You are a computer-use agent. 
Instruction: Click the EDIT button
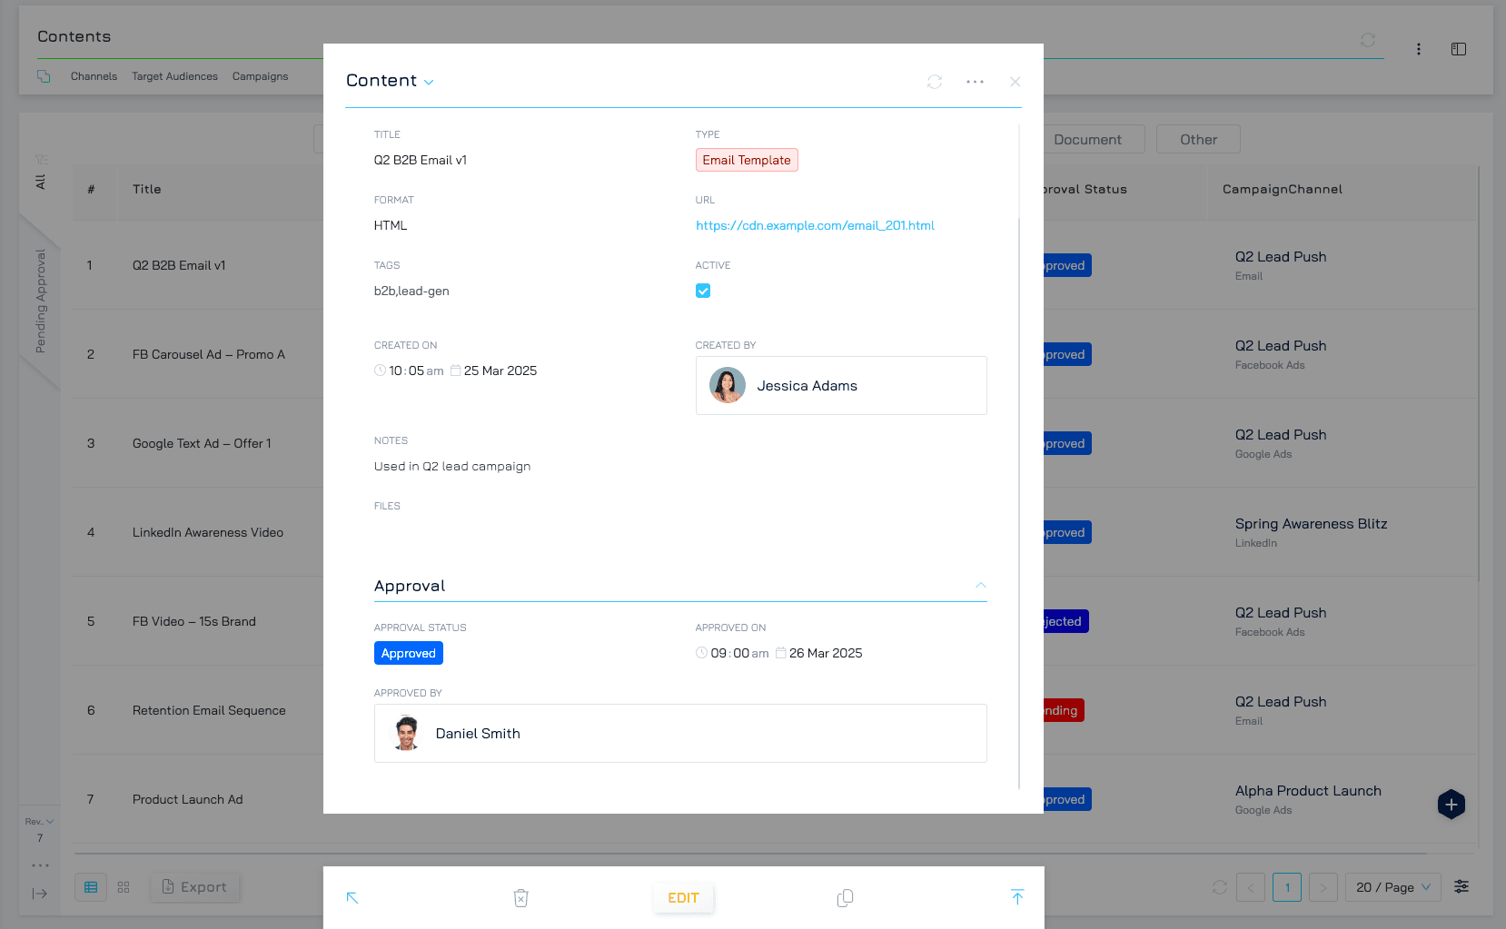683,897
